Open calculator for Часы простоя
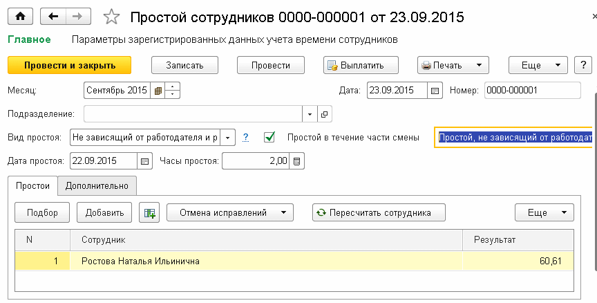The width and height of the screenshot is (597, 303). point(297,160)
